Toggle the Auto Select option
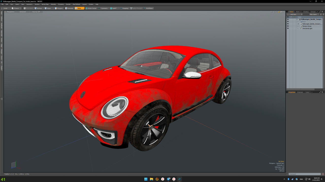 (x=28, y=8)
